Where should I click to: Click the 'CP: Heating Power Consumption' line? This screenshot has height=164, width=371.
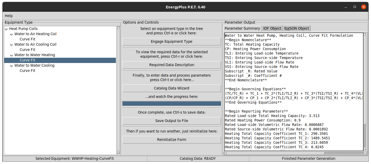tap(255, 49)
